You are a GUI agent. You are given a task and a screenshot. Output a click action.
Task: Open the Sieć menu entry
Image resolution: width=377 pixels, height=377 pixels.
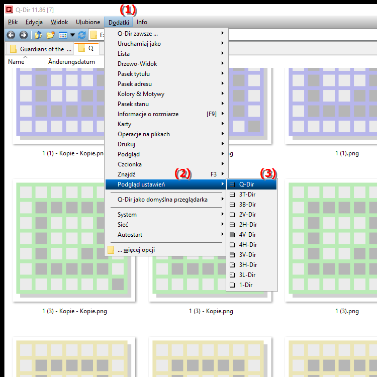[166, 225]
